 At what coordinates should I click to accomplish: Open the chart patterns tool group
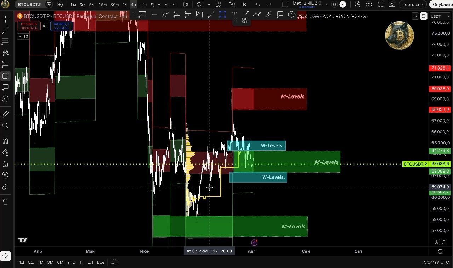(5, 53)
